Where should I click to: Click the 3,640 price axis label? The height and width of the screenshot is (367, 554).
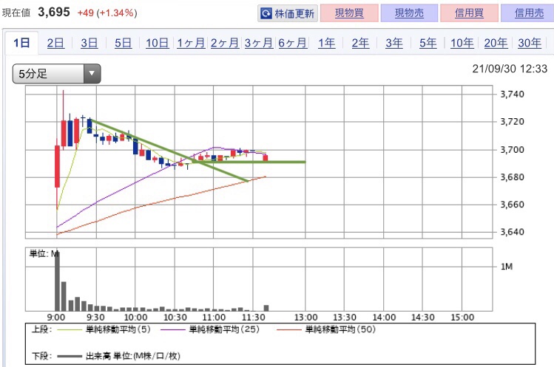tap(513, 232)
